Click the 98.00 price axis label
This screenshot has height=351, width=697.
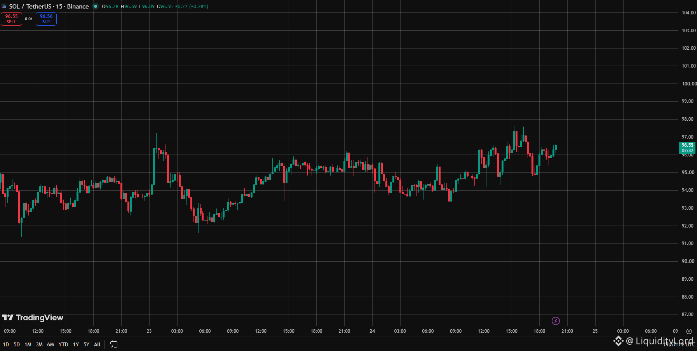[687, 119]
